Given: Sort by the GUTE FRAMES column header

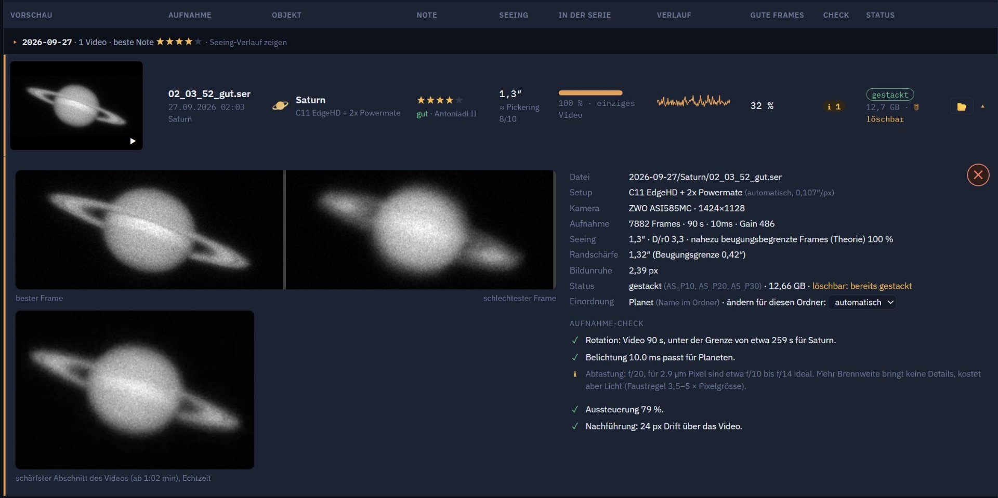Looking at the screenshot, I should tap(777, 15).
